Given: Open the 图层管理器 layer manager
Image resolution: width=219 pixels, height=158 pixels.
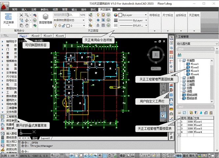Looking at the screenshot, I should coord(45,19).
